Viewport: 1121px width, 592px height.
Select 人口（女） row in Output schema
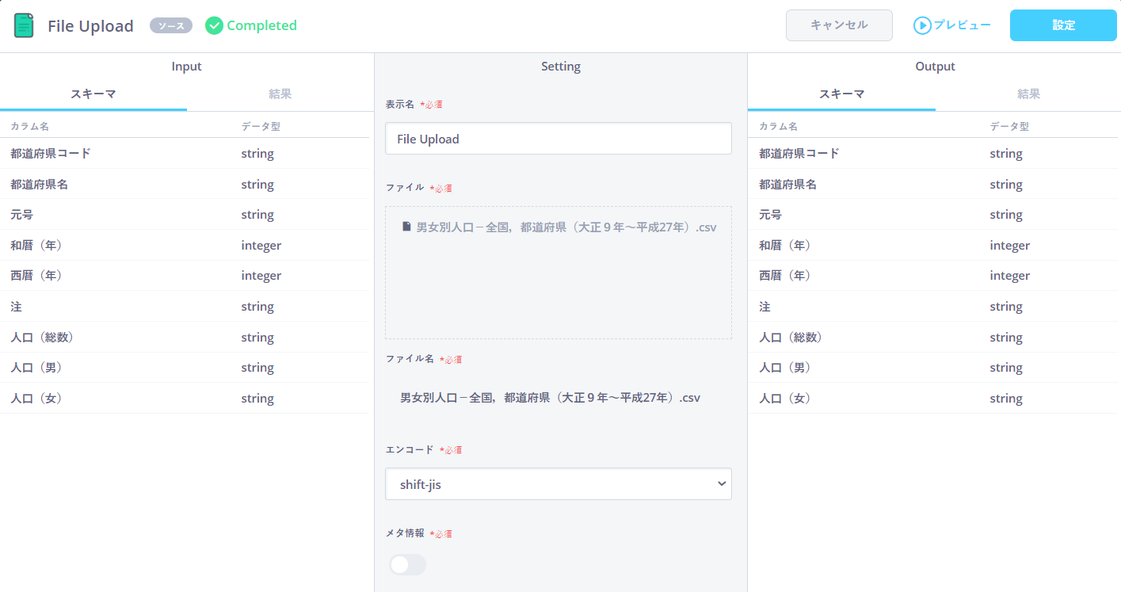point(933,399)
